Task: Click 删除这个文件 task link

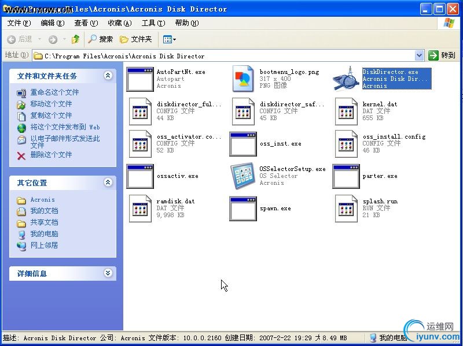Action: pyautogui.click(x=51, y=155)
